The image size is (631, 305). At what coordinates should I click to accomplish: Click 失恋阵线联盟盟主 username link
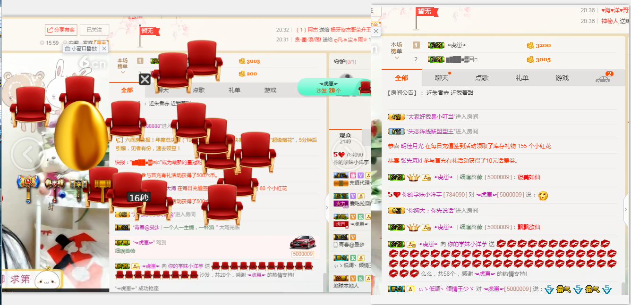430,131
